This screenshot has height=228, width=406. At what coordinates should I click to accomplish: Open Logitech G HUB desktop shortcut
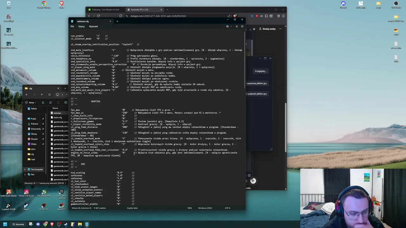(x=9, y=207)
